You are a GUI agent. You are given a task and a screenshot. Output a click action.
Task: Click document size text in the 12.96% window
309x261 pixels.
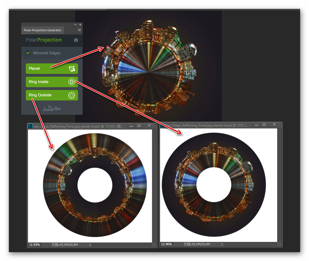[197, 244]
